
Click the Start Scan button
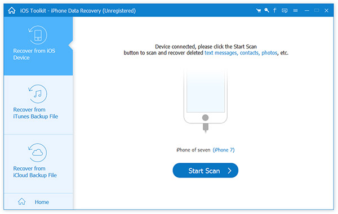coord(206,171)
